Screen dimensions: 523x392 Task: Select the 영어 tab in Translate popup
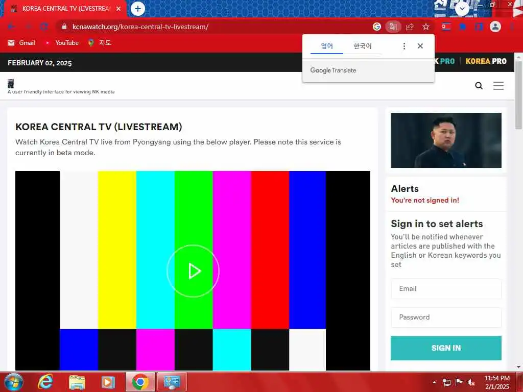(327, 46)
